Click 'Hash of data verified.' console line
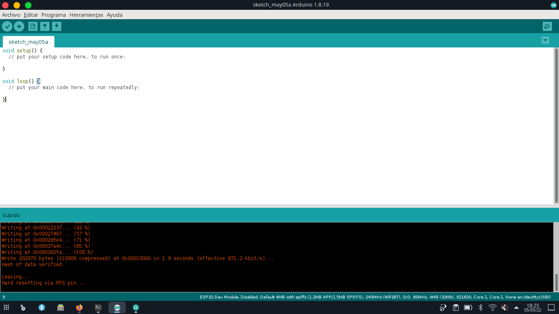The width and height of the screenshot is (559, 314). coord(33,265)
